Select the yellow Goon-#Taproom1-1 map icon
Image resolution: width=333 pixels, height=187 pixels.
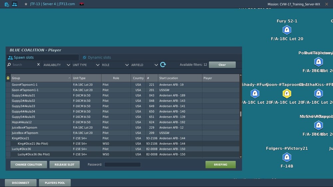(x=287, y=93)
